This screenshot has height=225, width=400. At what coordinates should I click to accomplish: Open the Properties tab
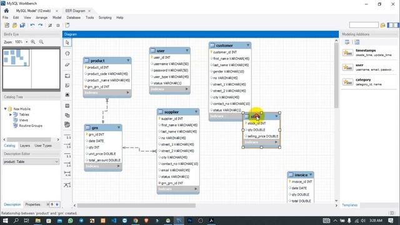click(32, 204)
